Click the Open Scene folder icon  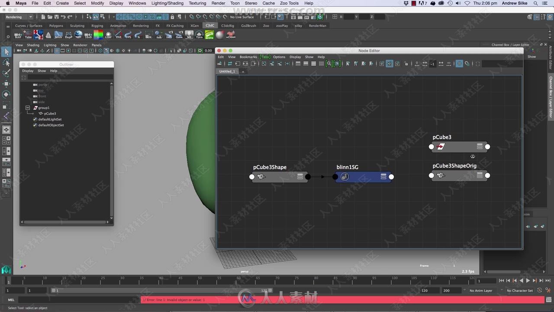coord(50,17)
